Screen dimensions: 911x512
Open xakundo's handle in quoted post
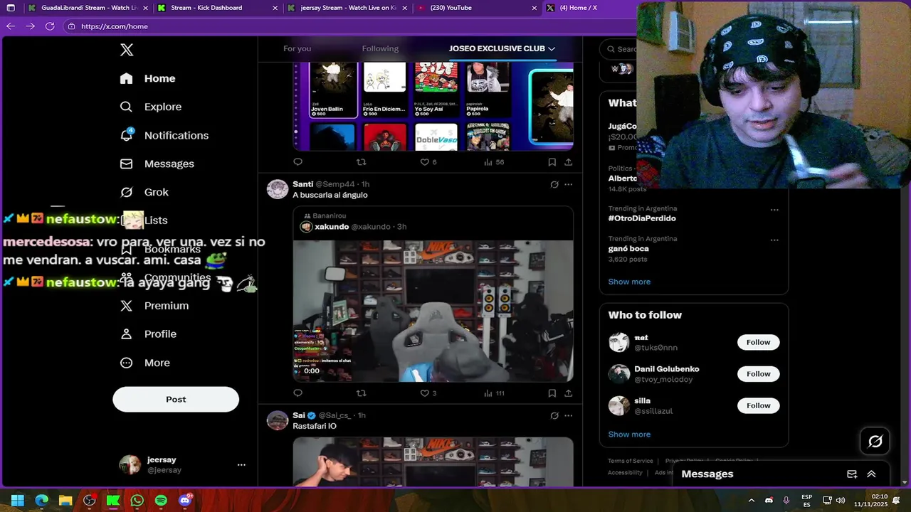tap(370, 227)
